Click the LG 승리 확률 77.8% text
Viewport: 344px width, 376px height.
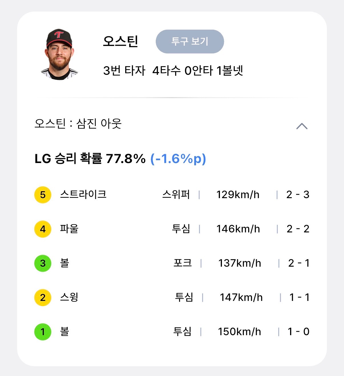tap(90, 159)
